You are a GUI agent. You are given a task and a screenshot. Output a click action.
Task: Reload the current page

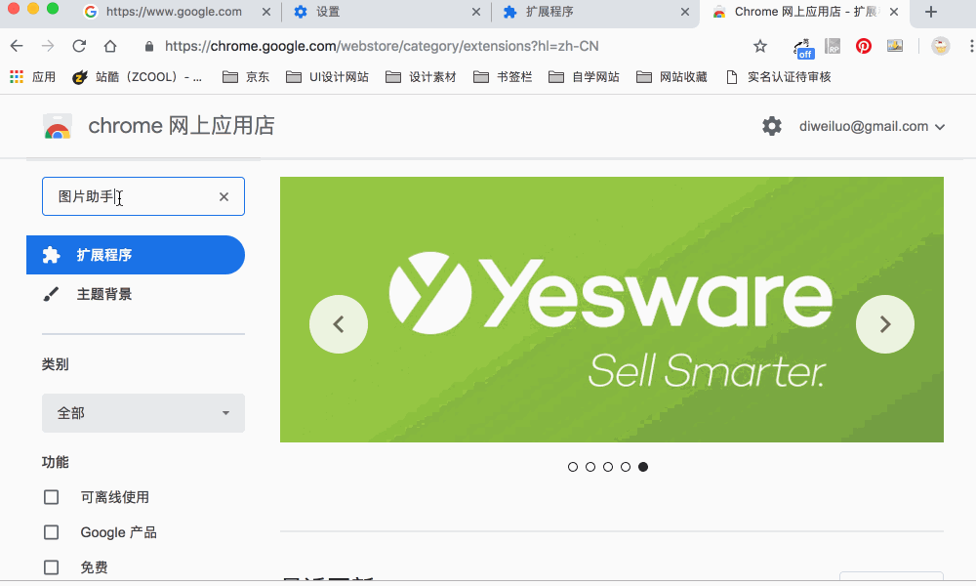coord(79,46)
